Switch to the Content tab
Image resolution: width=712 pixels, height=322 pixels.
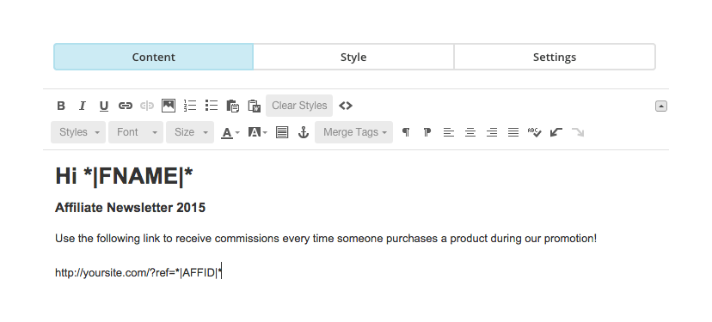153,57
